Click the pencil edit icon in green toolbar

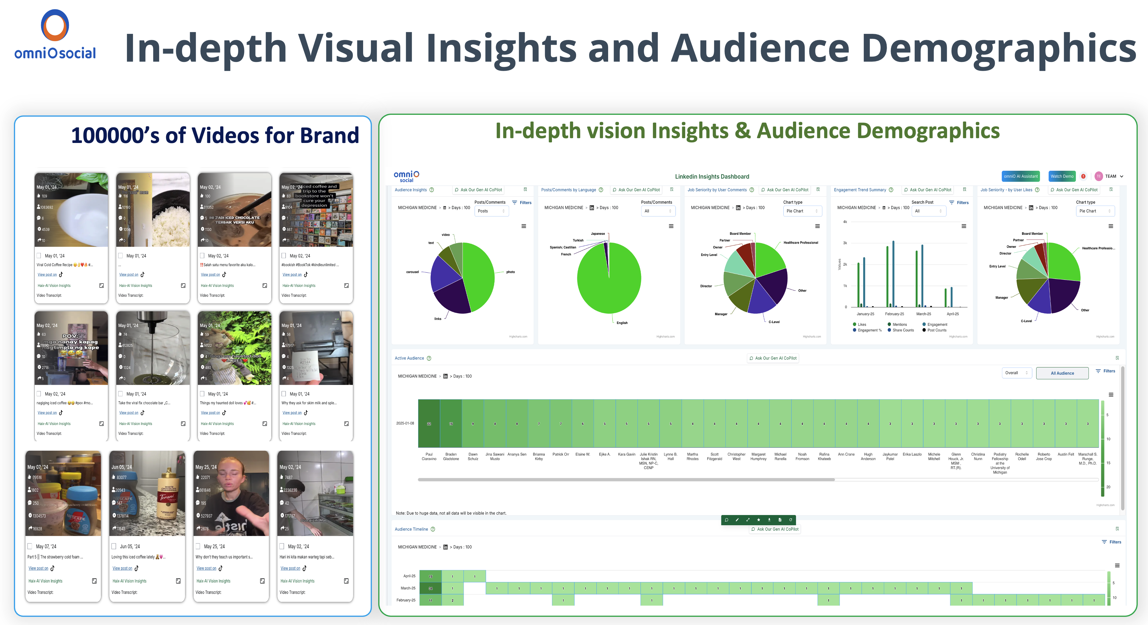click(x=737, y=520)
